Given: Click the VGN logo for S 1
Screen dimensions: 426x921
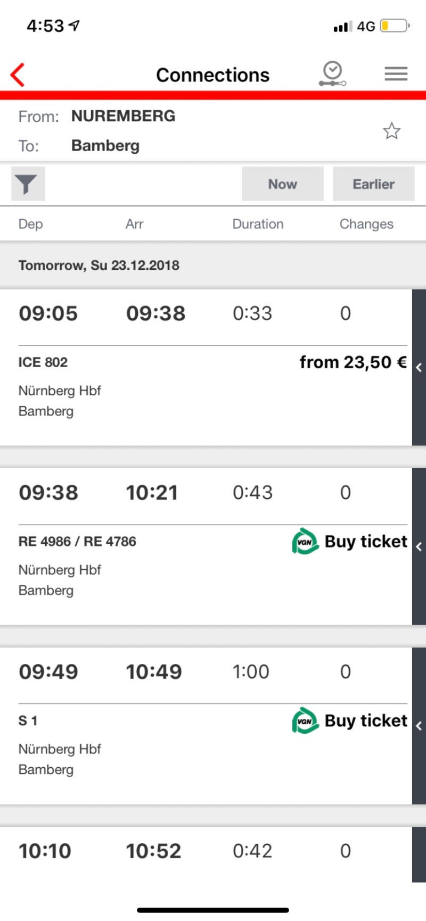Looking at the screenshot, I should 305,721.
